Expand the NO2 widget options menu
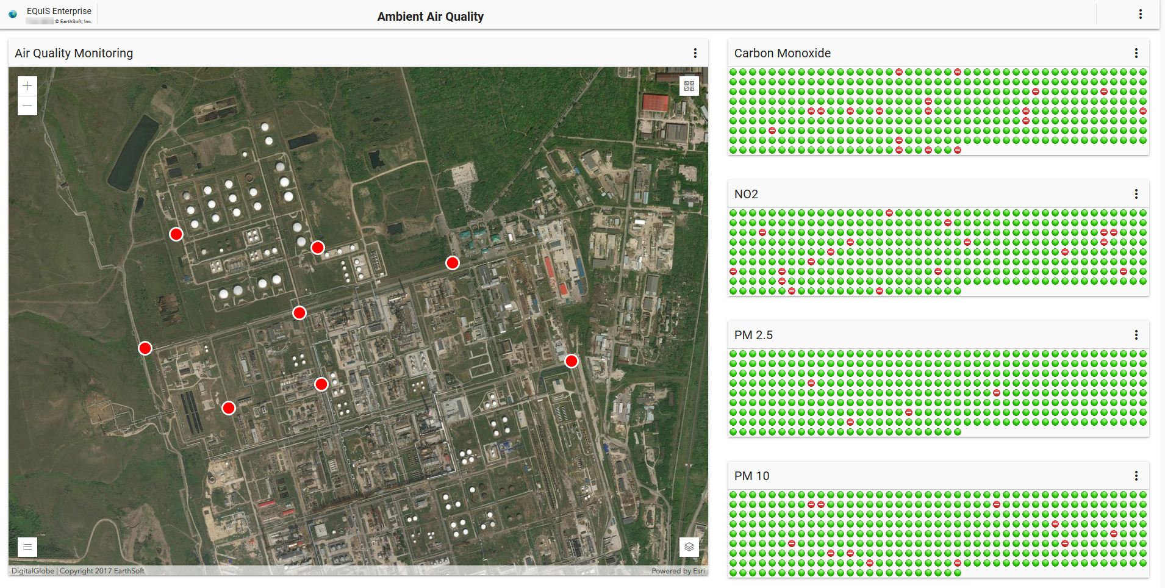Image resolution: width=1165 pixels, height=588 pixels. (1136, 194)
